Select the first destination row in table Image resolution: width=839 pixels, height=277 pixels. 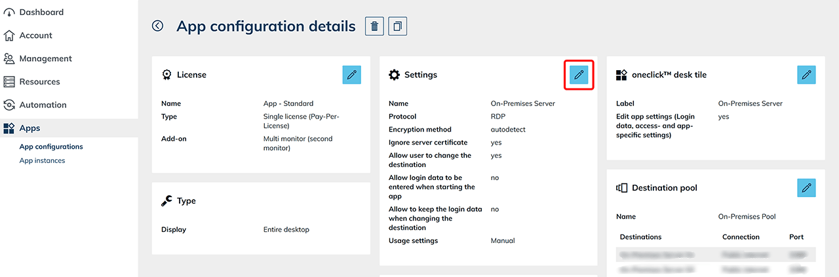(716, 253)
